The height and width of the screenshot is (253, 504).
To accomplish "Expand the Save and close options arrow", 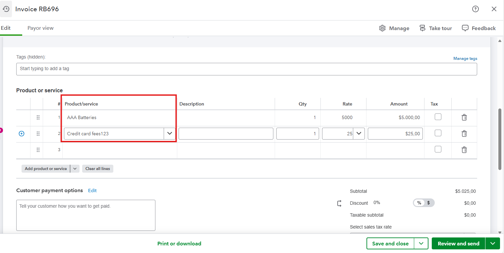I will 421,243.
